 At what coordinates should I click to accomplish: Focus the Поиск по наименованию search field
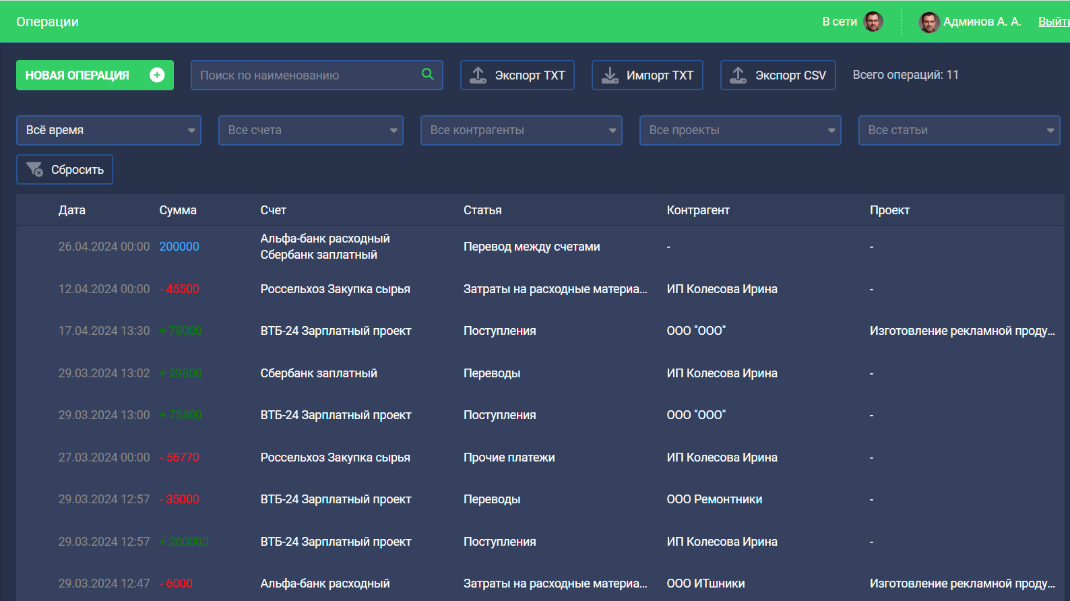click(317, 75)
